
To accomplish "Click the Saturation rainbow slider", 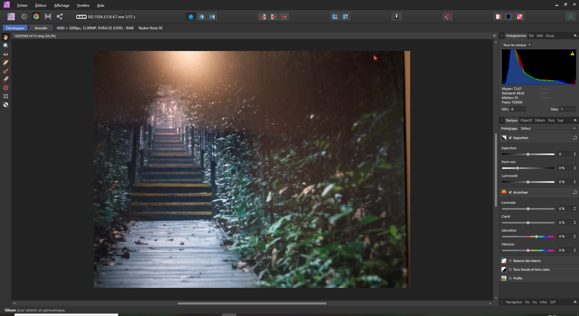I will [x=528, y=236].
